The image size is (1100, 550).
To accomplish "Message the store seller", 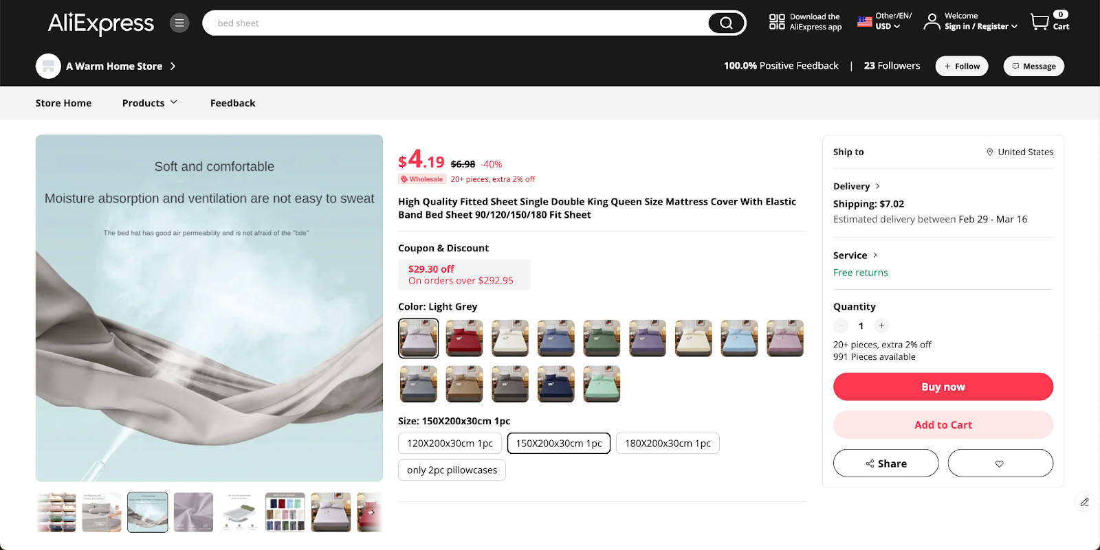I will point(1034,66).
